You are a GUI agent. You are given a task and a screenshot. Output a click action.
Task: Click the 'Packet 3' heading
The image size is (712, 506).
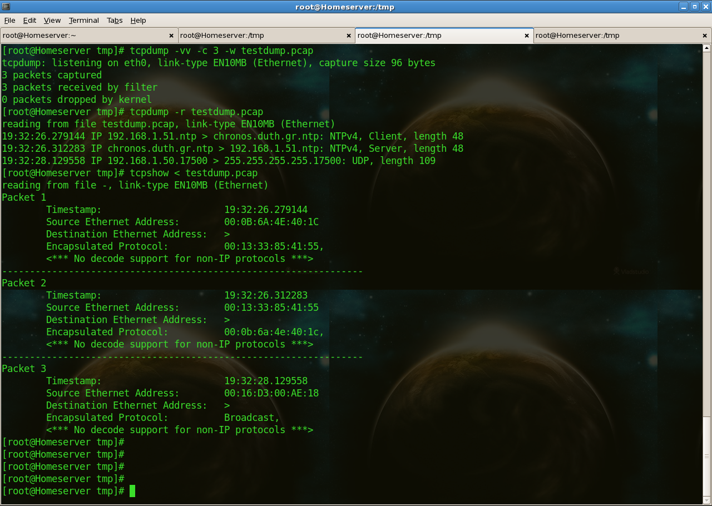(24, 369)
